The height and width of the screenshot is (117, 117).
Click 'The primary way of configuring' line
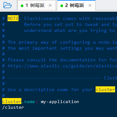point(59,42)
